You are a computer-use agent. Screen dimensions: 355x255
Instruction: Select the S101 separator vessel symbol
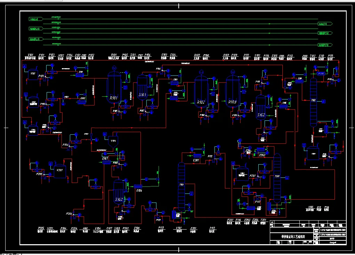tap(142, 87)
